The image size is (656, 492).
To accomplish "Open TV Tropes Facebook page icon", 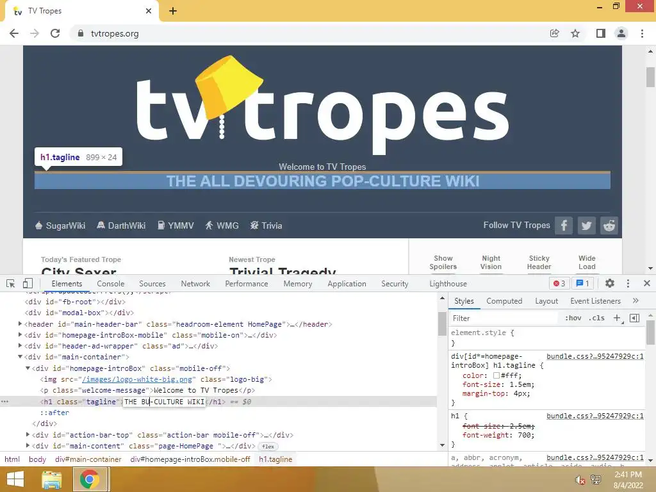I will point(564,225).
